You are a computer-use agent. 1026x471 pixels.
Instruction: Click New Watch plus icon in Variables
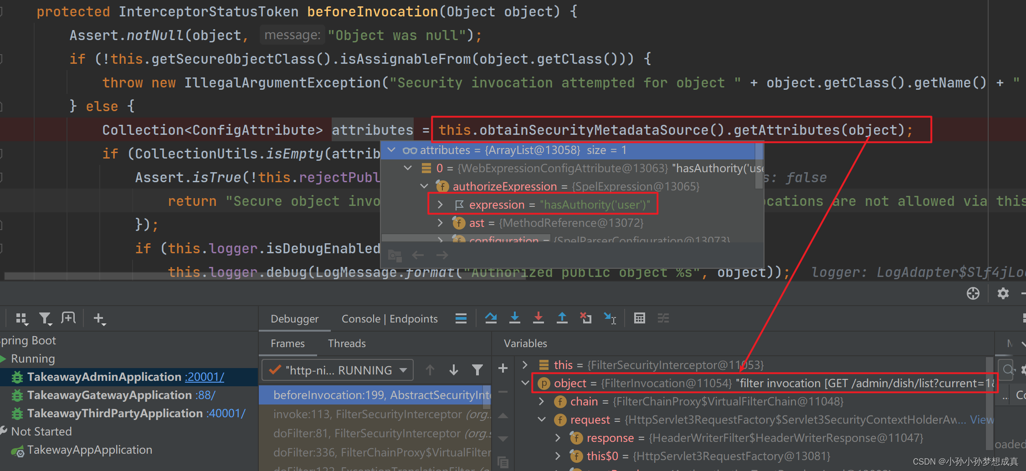503,368
